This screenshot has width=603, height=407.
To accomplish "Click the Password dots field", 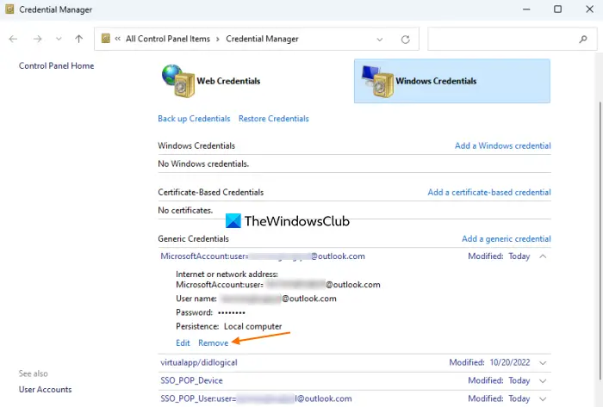I will pyautogui.click(x=232, y=312).
